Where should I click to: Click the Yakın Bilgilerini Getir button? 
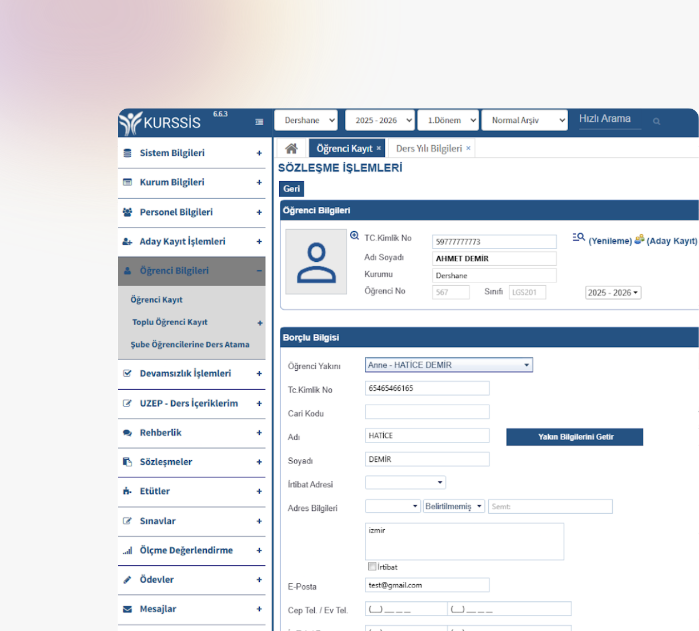coord(575,437)
